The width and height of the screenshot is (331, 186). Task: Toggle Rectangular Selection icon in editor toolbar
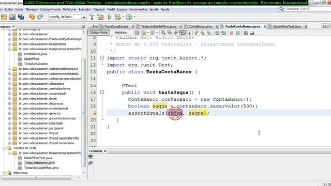click(188, 33)
